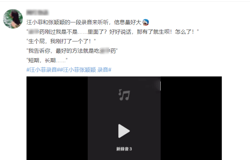250x160 pixels.
Task: Open the #汪小菲张颖颖 录音# hashtag
Action: tap(86, 70)
